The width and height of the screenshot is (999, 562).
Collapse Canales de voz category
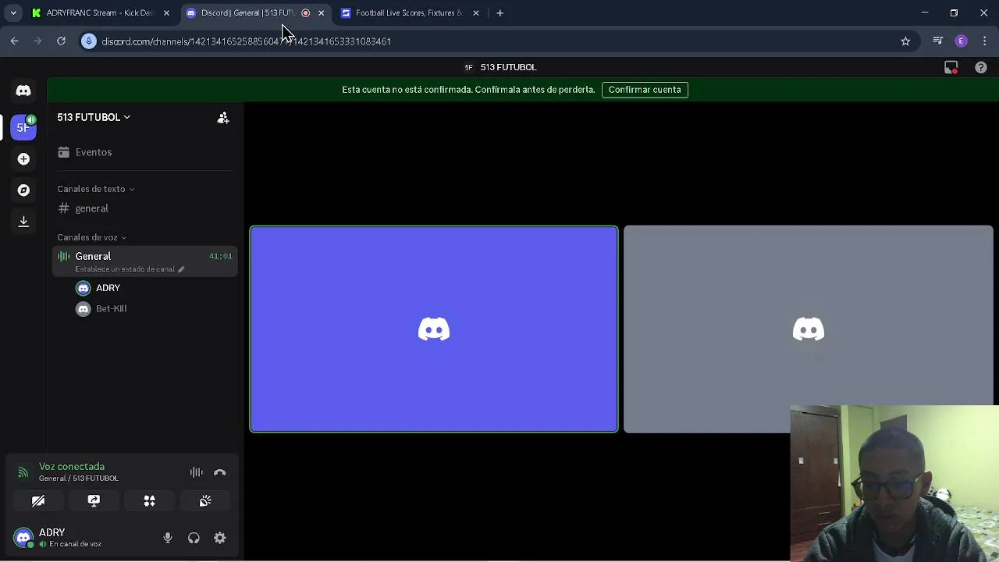(x=91, y=237)
